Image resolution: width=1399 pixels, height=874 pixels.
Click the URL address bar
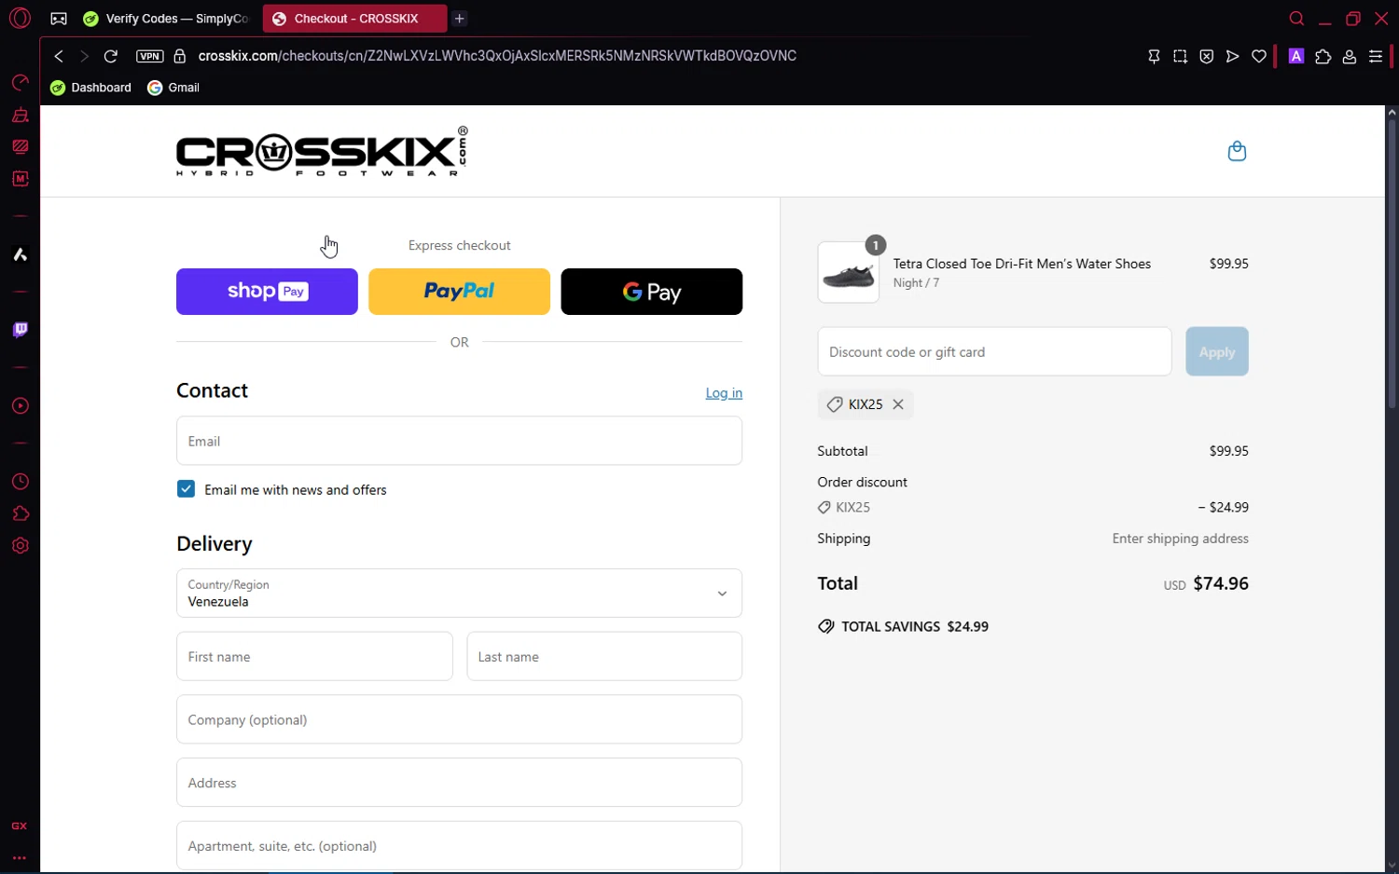click(x=497, y=56)
